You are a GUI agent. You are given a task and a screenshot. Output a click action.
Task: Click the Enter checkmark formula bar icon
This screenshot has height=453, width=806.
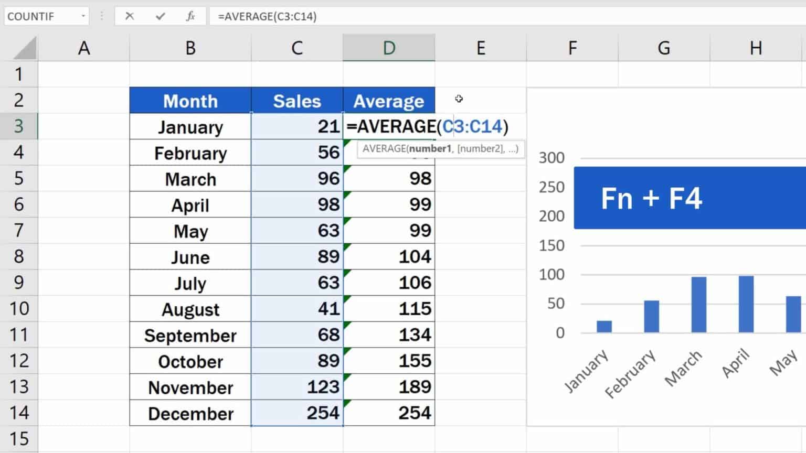click(160, 16)
